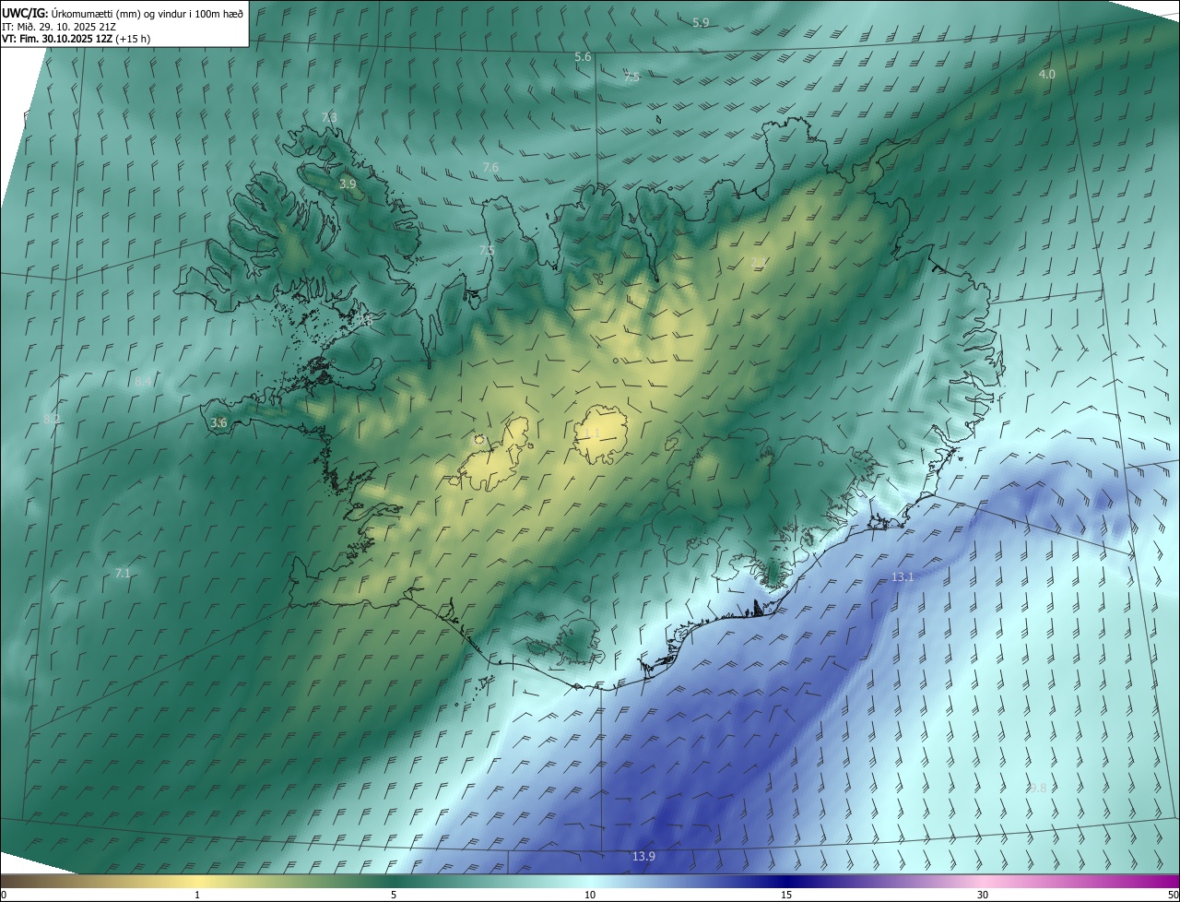Click the 3.6 value label on the peninsula
The width and height of the screenshot is (1180, 902).
[218, 422]
